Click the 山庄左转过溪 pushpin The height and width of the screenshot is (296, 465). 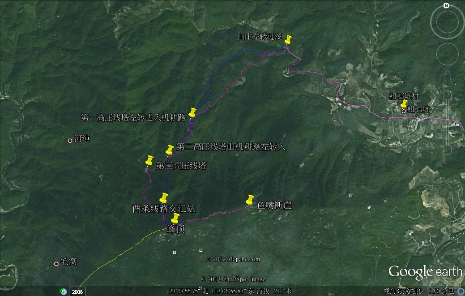coord(288,40)
